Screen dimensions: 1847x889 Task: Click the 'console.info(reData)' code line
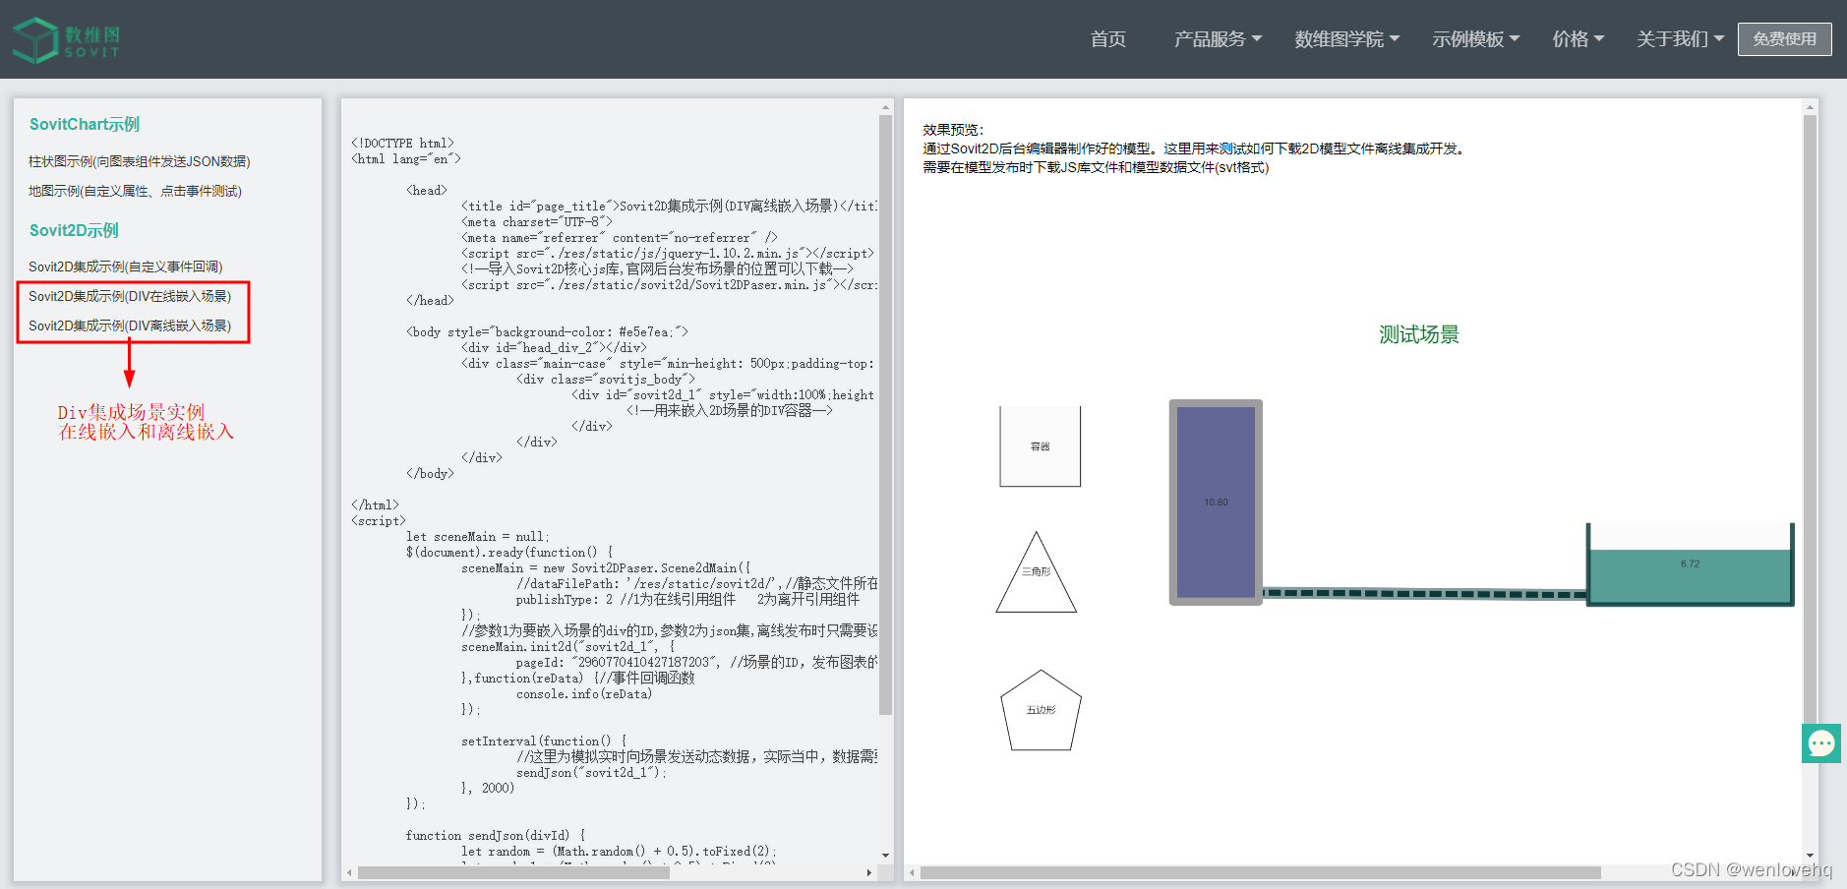pyautogui.click(x=584, y=694)
